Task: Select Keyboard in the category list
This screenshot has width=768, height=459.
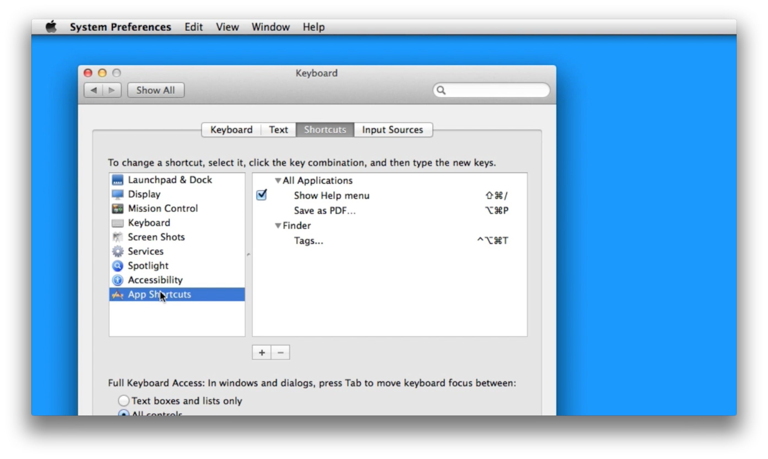Action: point(177,223)
